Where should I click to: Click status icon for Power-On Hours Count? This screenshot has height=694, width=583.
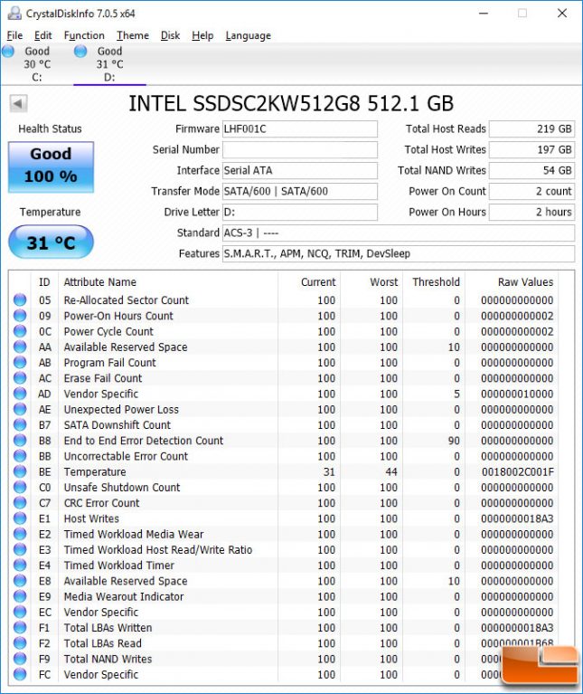20,316
